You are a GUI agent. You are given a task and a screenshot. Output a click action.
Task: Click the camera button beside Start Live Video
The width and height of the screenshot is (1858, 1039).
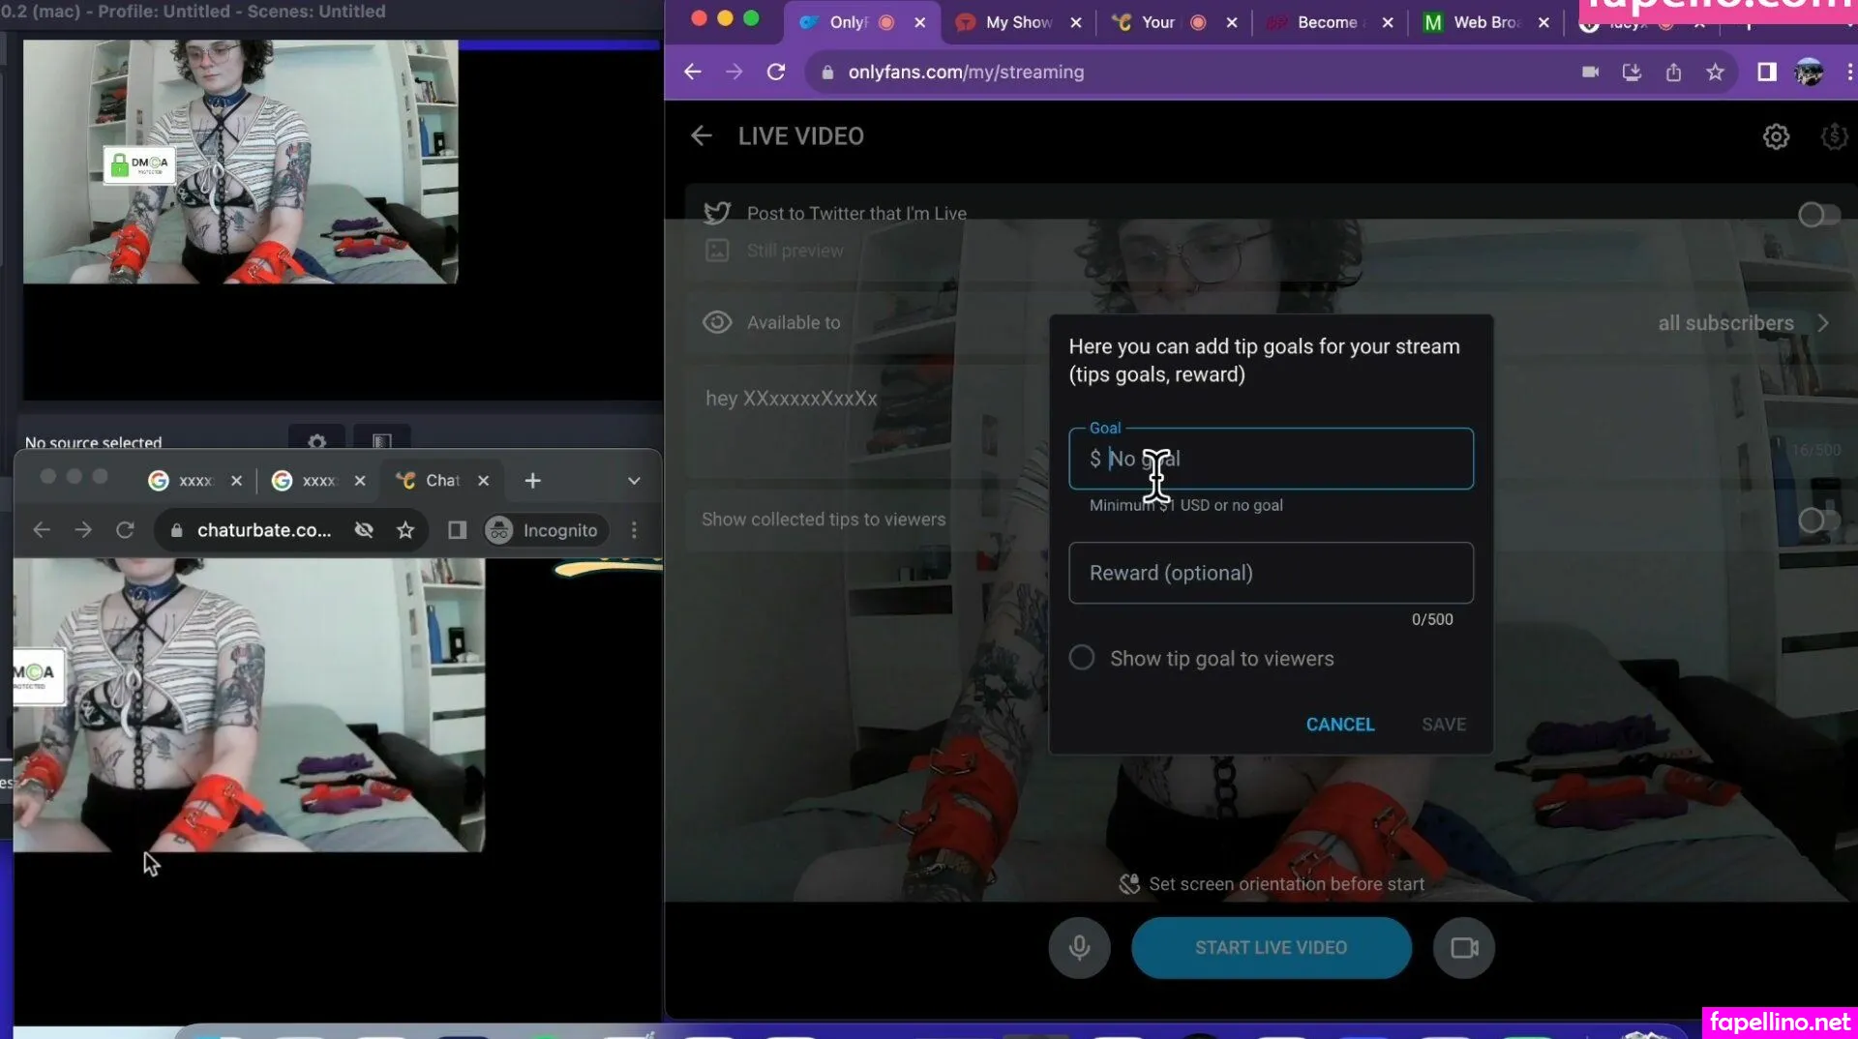click(x=1463, y=948)
